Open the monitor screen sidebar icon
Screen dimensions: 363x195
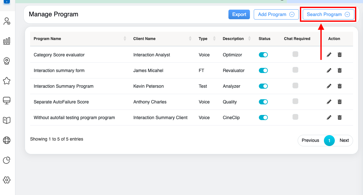(7, 101)
